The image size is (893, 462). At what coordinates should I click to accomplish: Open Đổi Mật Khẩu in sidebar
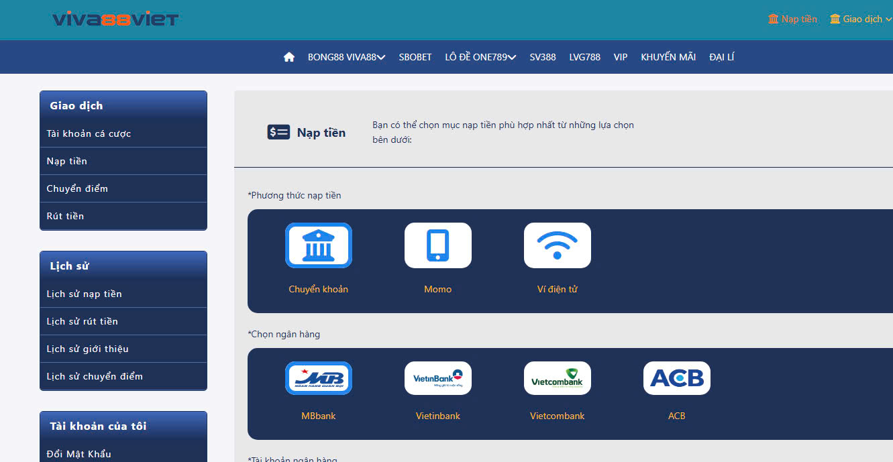[79, 454]
